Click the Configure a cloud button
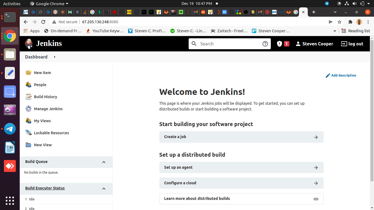Viewport: 374px width, 210px height. pyautogui.click(x=241, y=183)
